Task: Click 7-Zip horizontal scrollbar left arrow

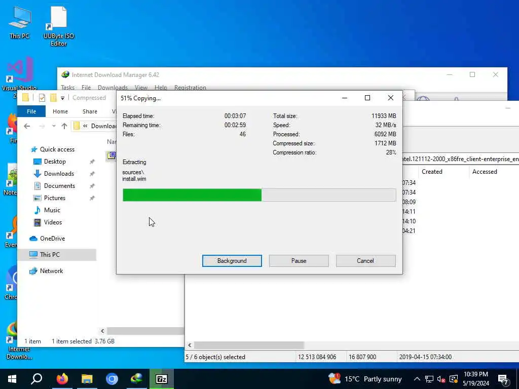Action: tap(190, 345)
